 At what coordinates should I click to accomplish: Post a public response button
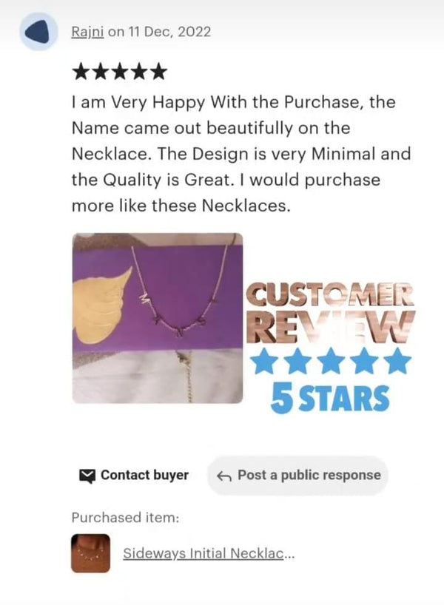pyautogui.click(x=297, y=476)
